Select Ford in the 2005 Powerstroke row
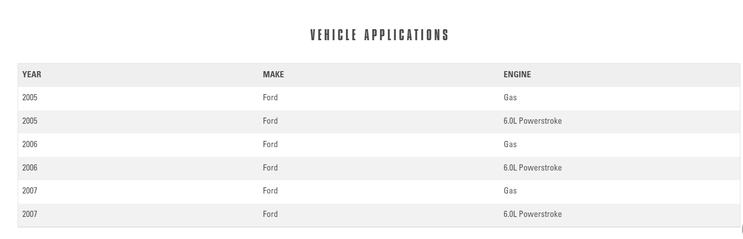 tap(270, 121)
